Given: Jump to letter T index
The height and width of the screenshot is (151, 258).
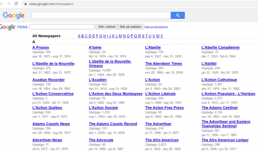Looking at the screenshot, I should (146, 36).
